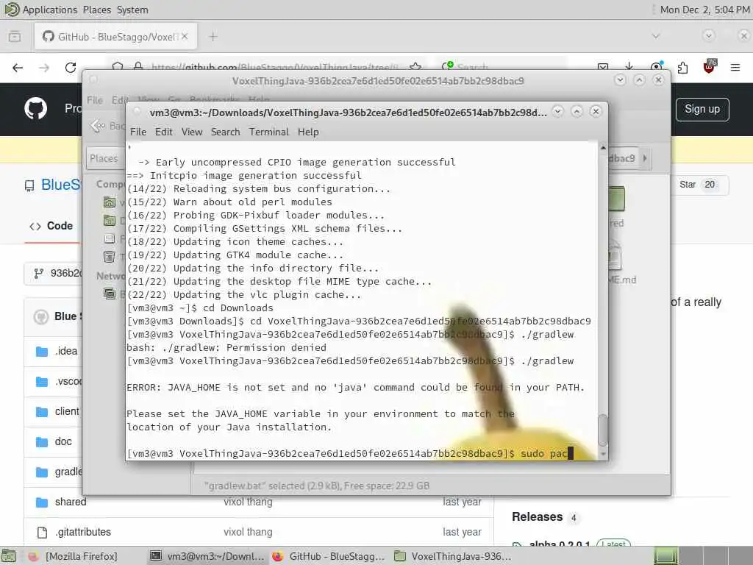Viewport: 753px width, 565px height.
Task: Select the Trash icon in file manager sidebar
Action: (x=110, y=257)
